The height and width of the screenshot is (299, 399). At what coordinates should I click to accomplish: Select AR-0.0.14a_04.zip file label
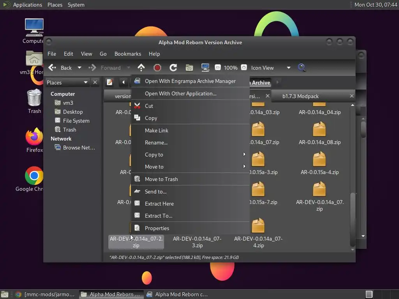320,113
